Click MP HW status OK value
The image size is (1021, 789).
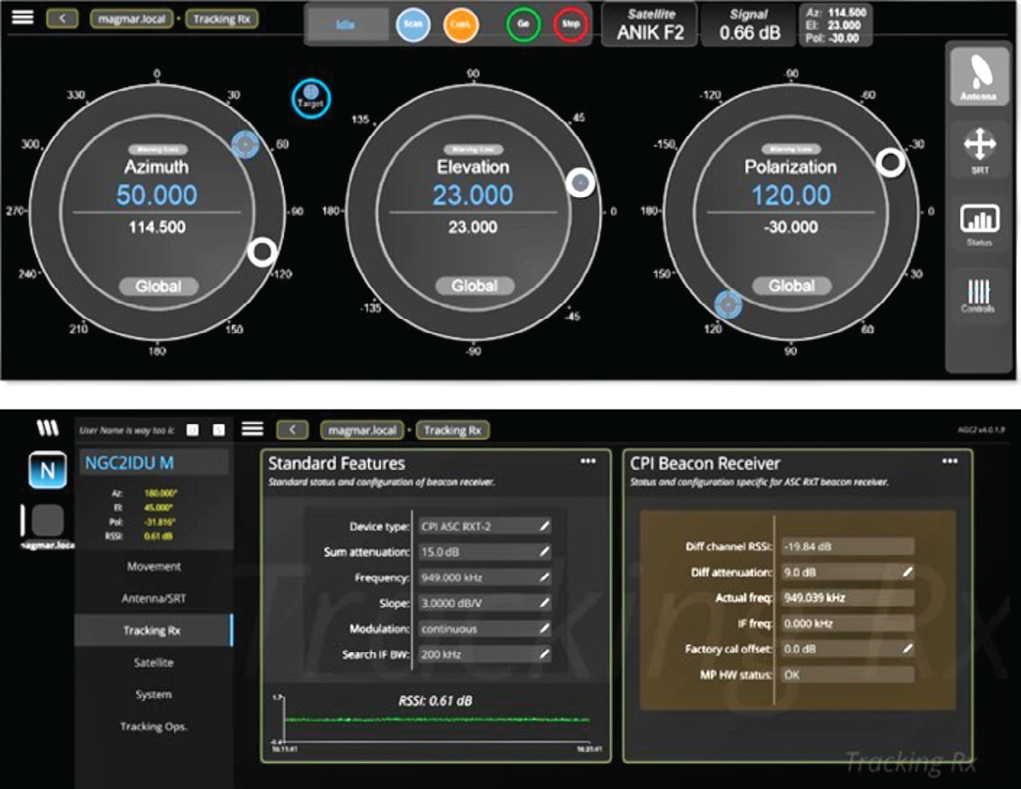848,675
